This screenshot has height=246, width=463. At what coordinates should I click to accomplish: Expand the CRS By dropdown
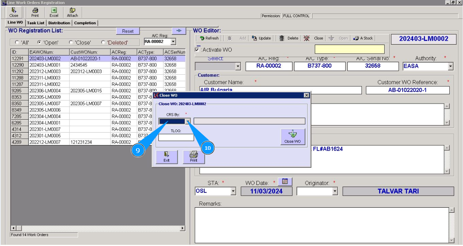[x=188, y=121]
